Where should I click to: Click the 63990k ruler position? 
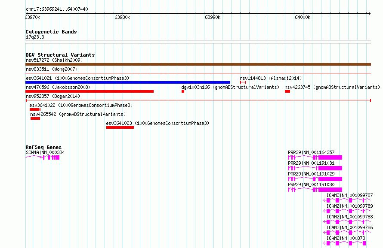pyautogui.click(x=213, y=17)
